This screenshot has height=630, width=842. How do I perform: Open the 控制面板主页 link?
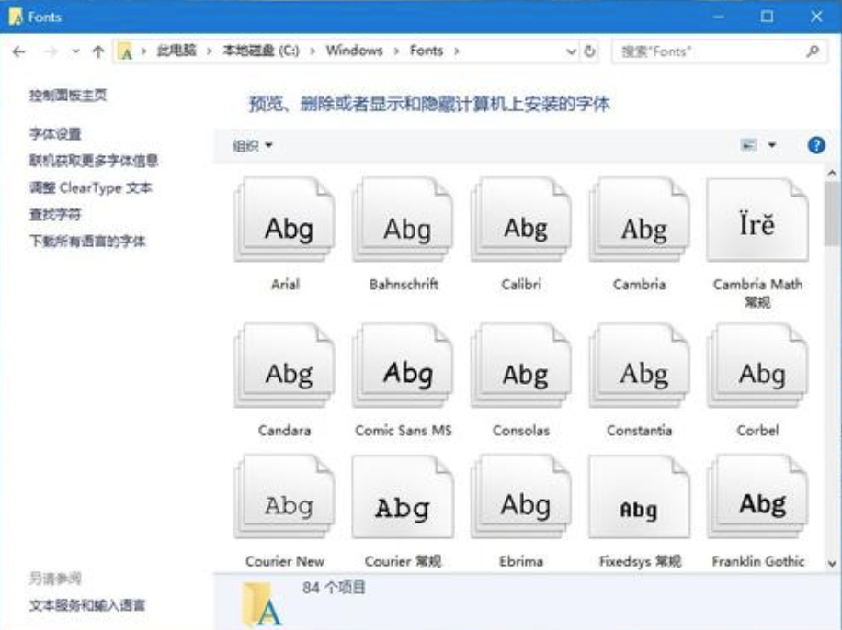(68, 96)
